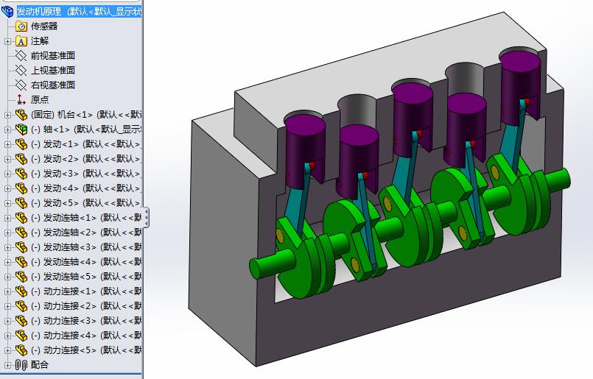Click the 发动连轴<5> part icon
Screen dimensions: 593x379
(21, 277)
